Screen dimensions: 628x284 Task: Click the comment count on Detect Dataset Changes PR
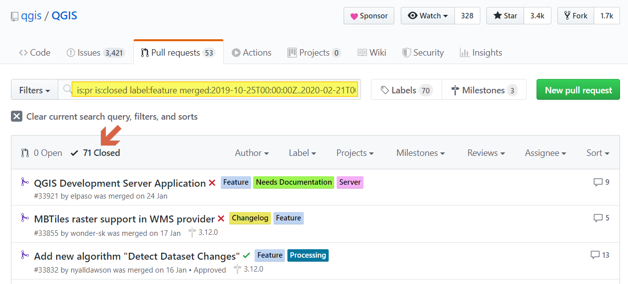[x=605, y=255]
